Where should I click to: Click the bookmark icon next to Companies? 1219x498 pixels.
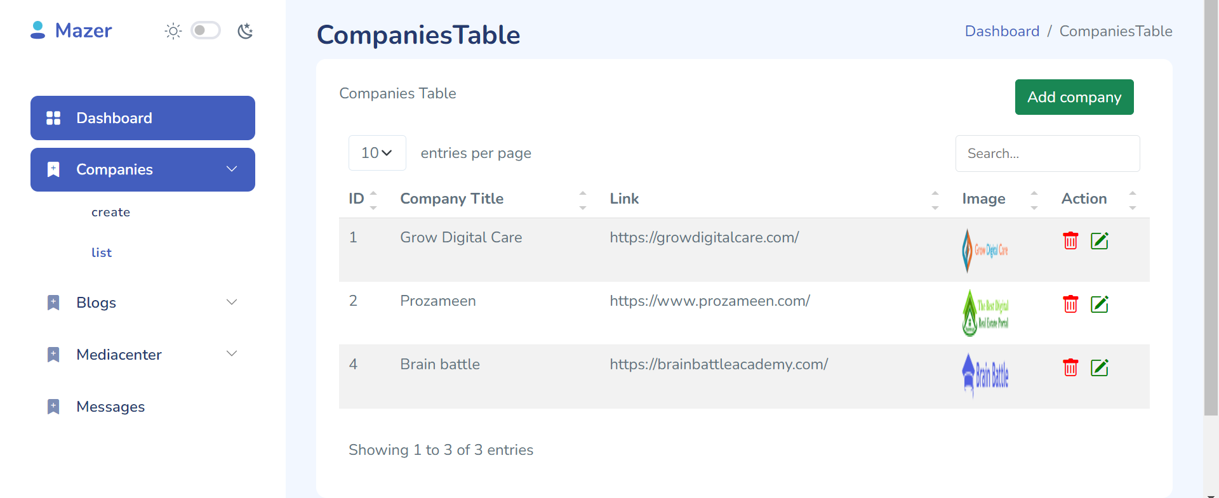point(53,169)
